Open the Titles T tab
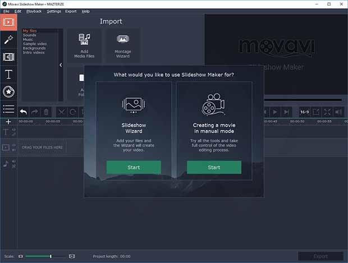This screenshot has height=263, width=348. [8, 74]
